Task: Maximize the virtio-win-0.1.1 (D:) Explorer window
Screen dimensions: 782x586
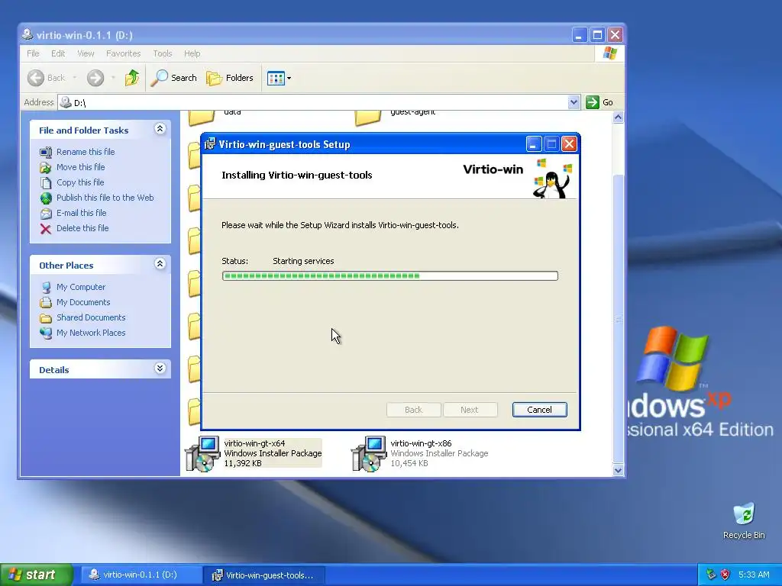Action: [597, 35]
